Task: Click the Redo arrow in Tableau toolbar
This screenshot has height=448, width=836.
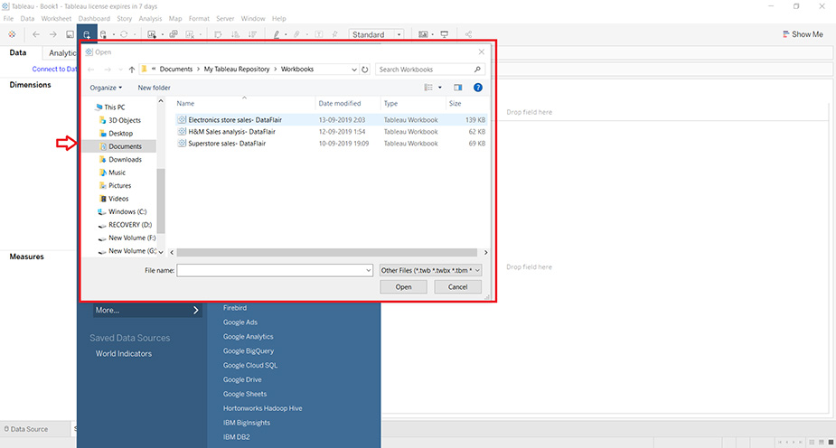Action: (x=52, y=34)
